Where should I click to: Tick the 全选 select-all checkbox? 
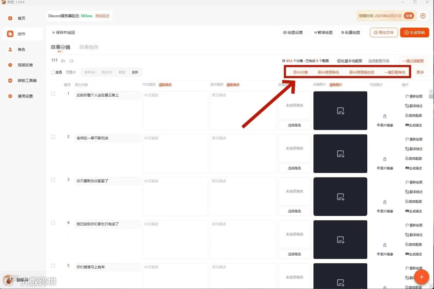pyautogui.click(x=53, y=72)
